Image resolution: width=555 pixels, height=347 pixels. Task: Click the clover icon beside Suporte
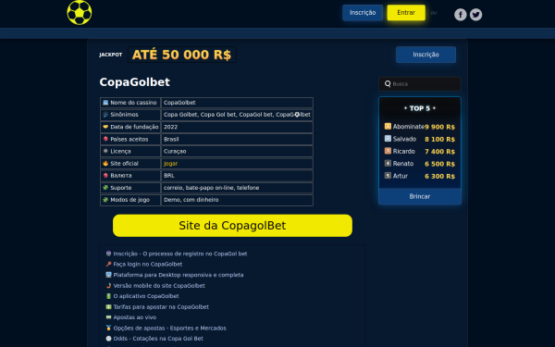coord(105,188)
